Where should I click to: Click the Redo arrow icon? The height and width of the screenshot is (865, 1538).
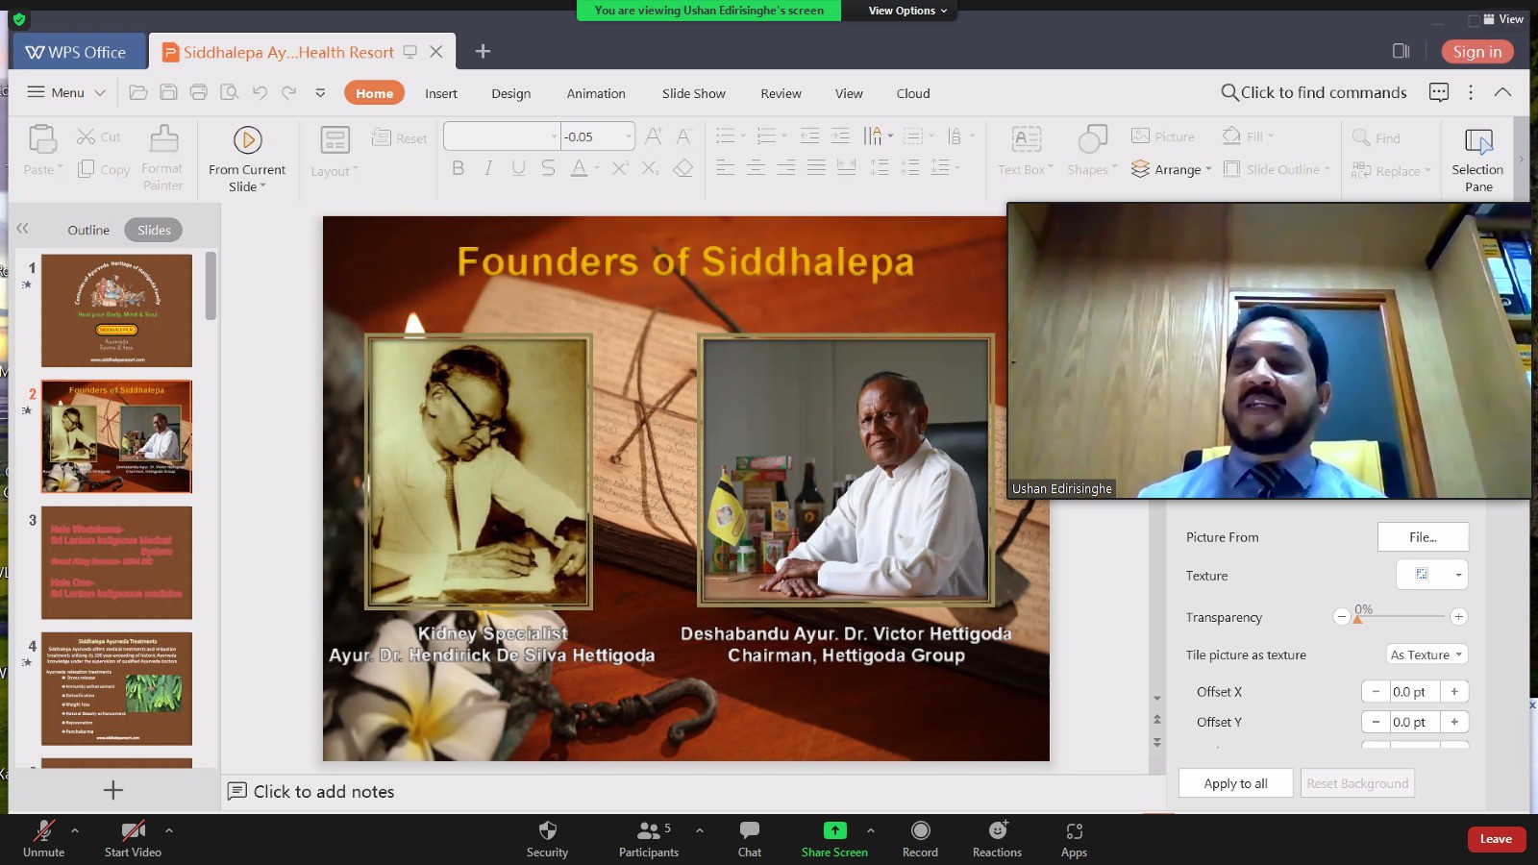tap(288, 92)
